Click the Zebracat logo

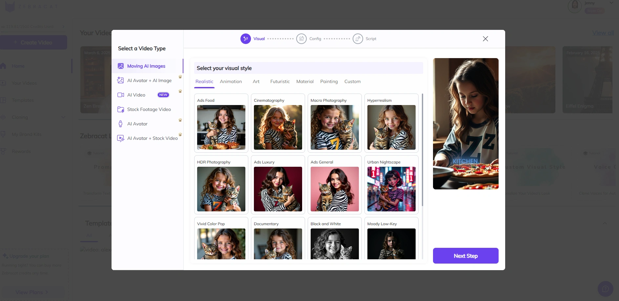tap(31, 6)
